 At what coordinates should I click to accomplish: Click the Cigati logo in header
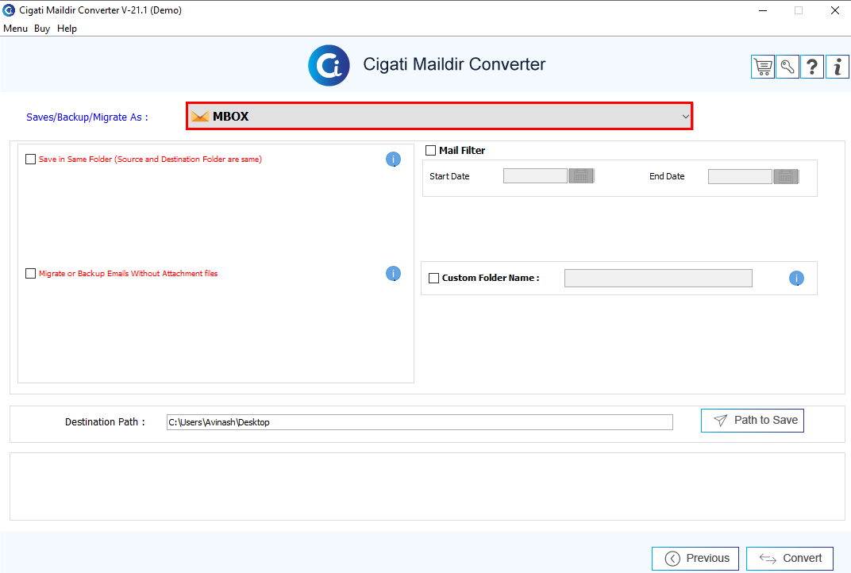[329, 66]
